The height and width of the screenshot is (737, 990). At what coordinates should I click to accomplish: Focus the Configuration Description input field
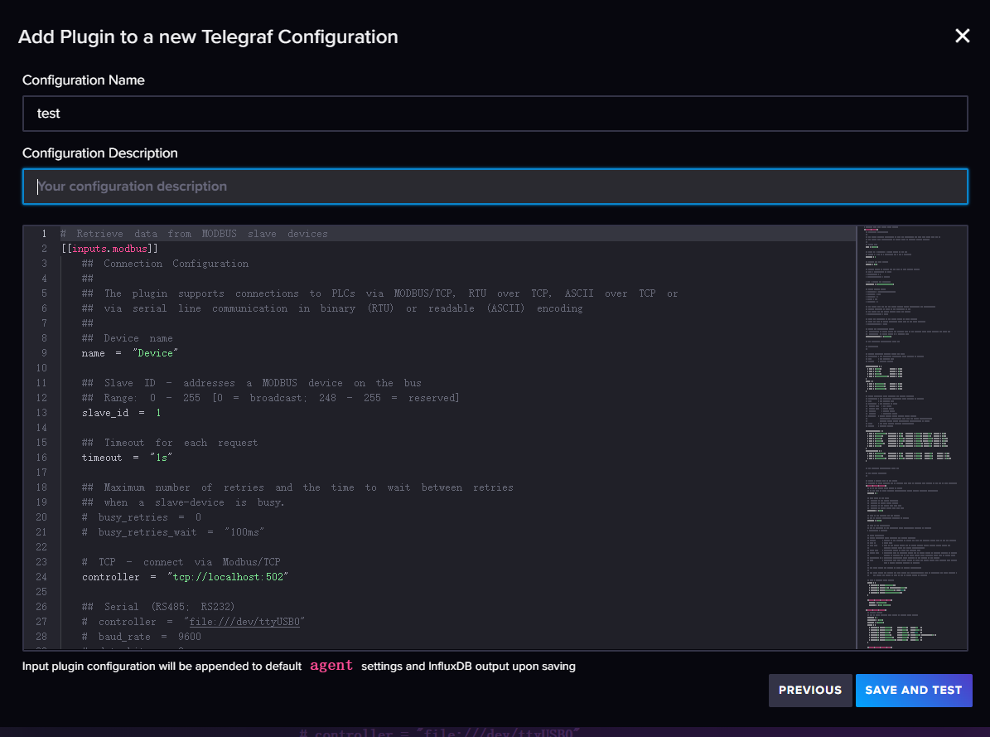point(495,187)
